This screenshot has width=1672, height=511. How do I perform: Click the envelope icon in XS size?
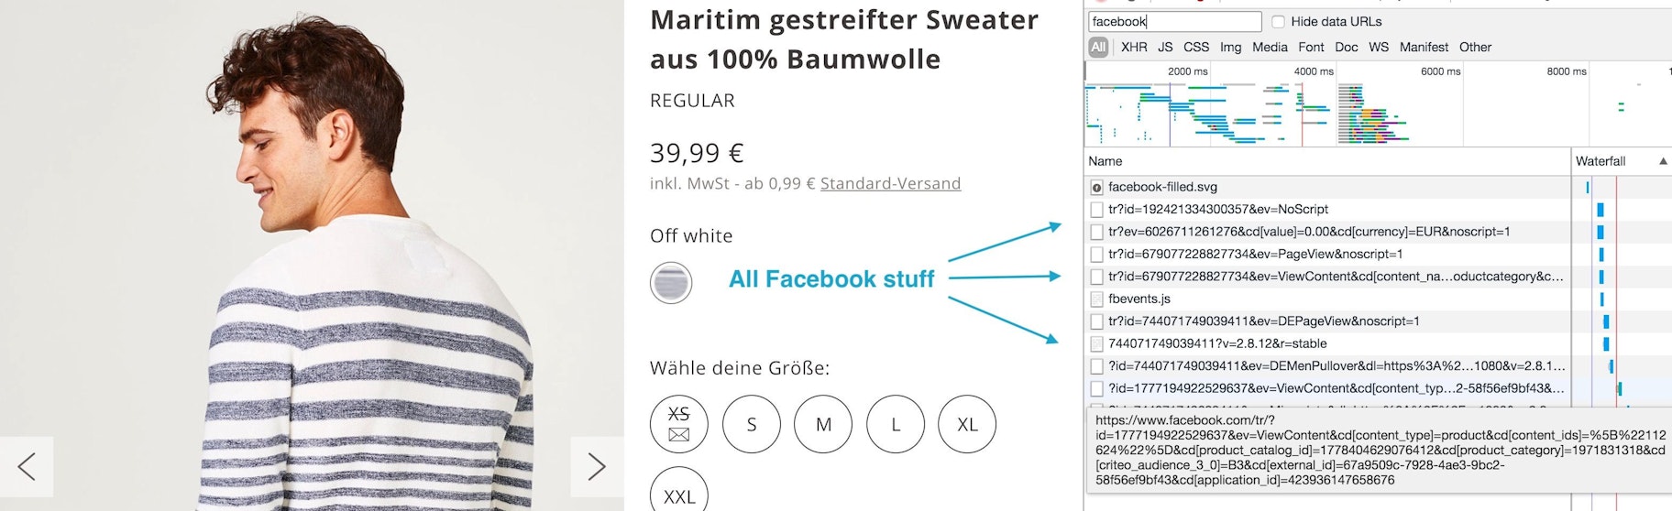coord(678,435)
